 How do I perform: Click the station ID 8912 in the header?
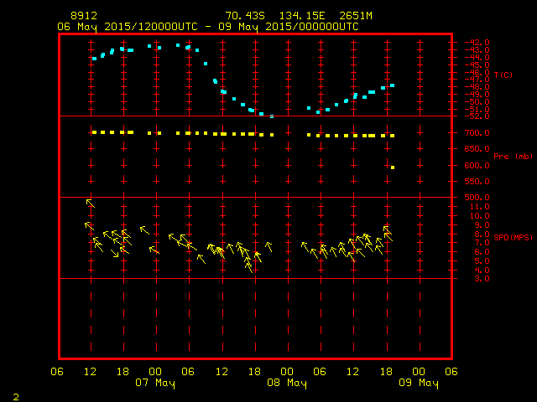pos(84,16)
